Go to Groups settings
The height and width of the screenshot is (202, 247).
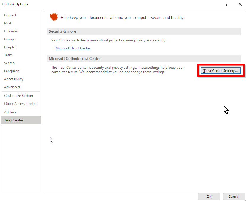pos(10,39)
